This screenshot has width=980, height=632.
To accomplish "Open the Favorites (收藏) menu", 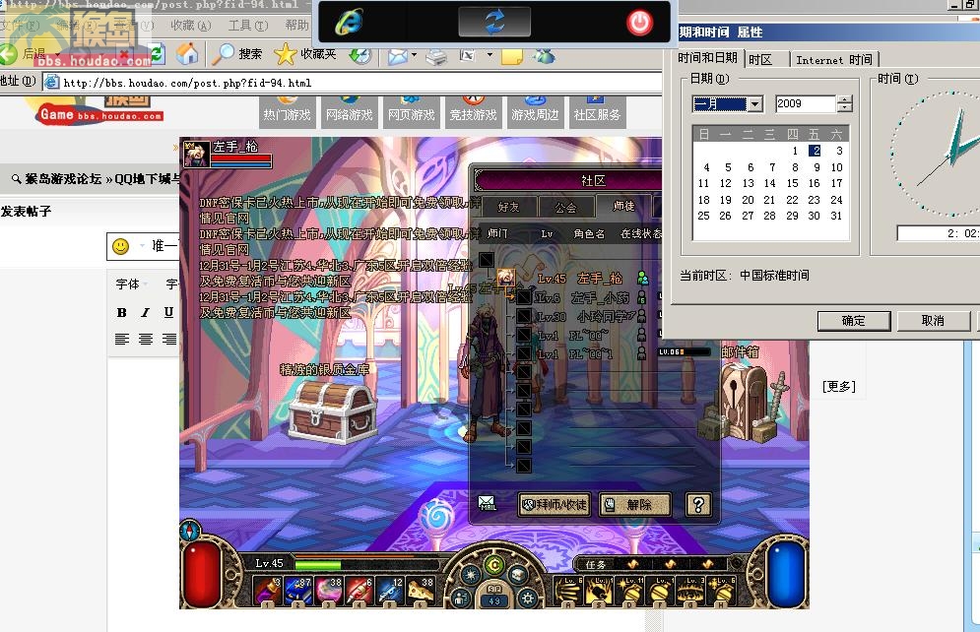I will [x=191, y=25].
